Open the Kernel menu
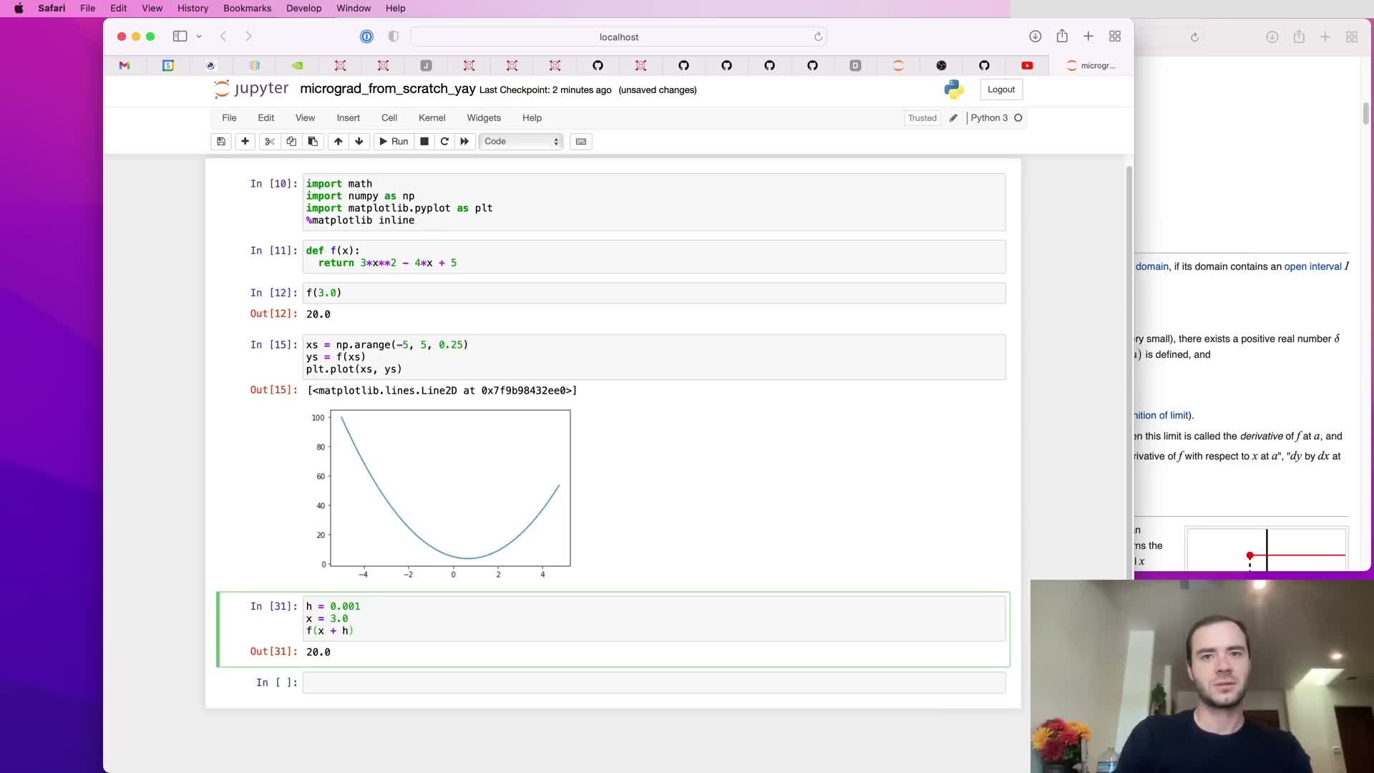The height and width of the screenshot is (773, 1374). pos(432,118)
